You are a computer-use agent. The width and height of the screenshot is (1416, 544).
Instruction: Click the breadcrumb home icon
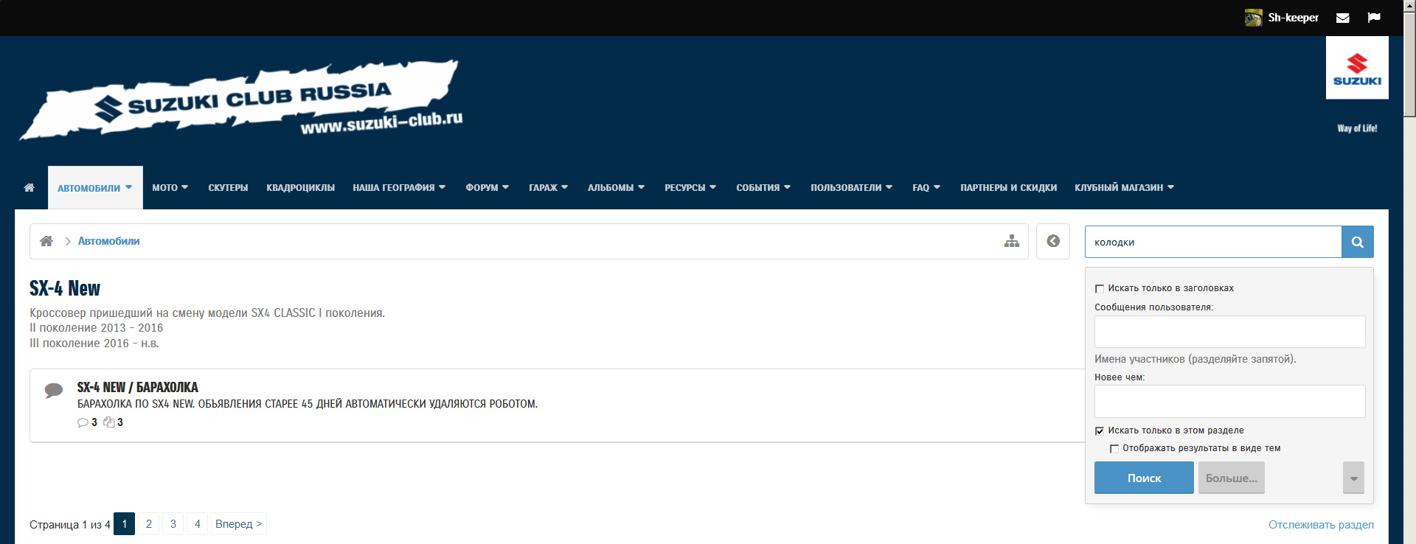click(46, 241)
